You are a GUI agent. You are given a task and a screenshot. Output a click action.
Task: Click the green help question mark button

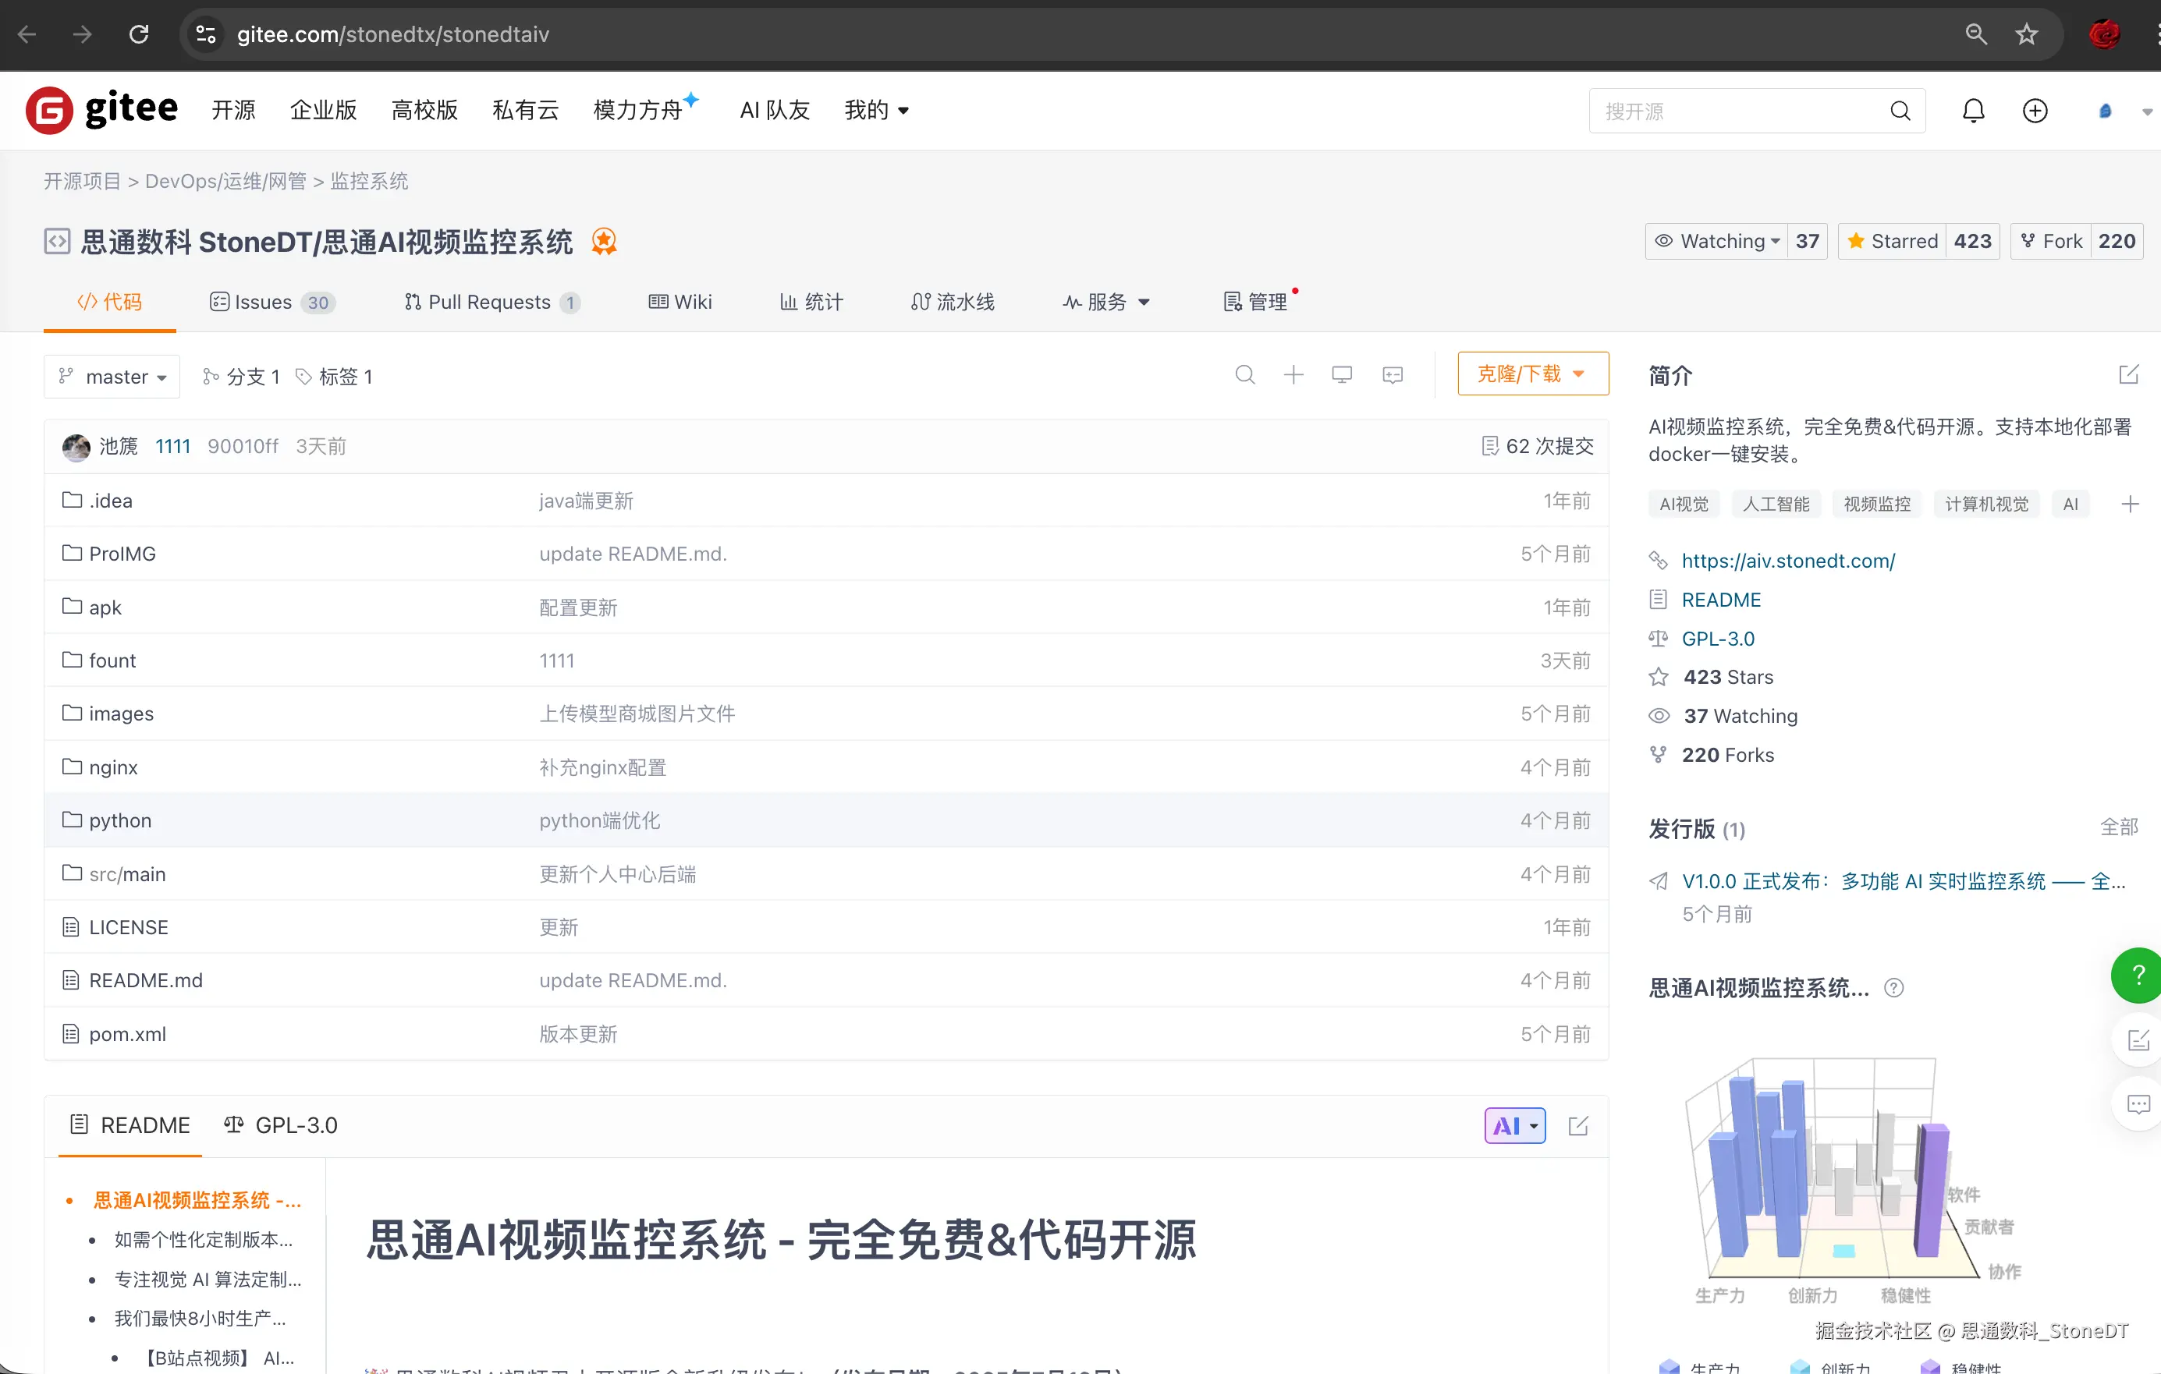pyautogui.click(x=2138, y=975)
